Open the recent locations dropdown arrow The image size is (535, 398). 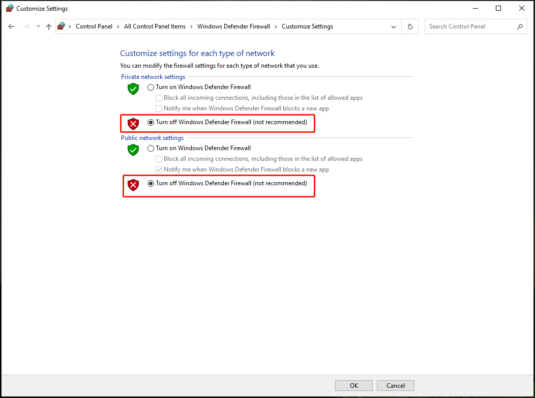point(38,26)
